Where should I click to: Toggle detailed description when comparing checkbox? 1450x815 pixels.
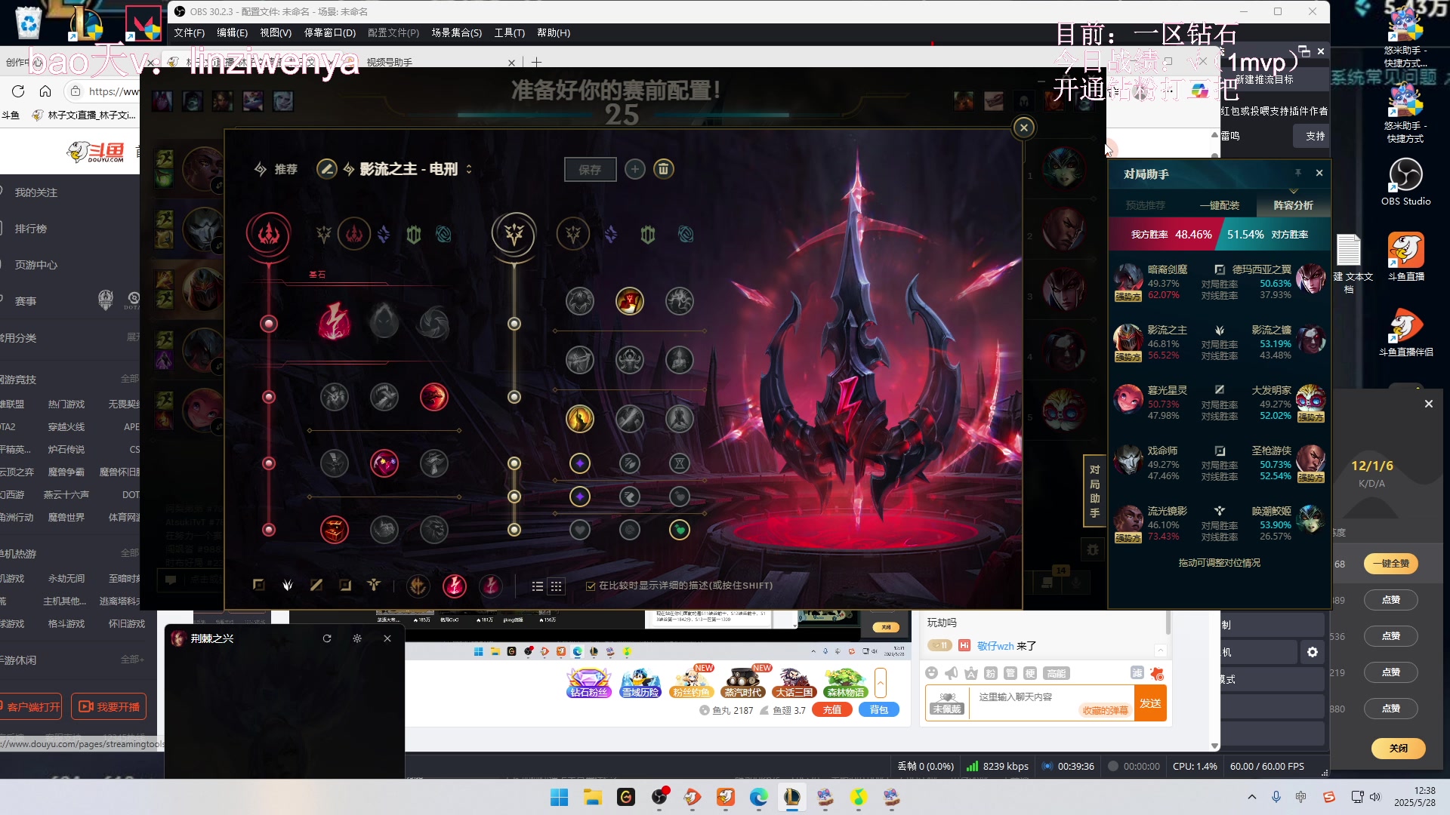coord(591,586)
